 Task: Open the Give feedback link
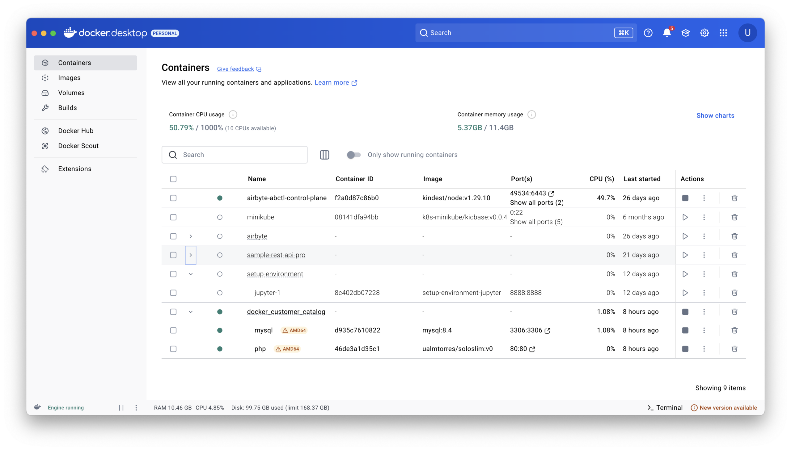[x=236, y=69]
